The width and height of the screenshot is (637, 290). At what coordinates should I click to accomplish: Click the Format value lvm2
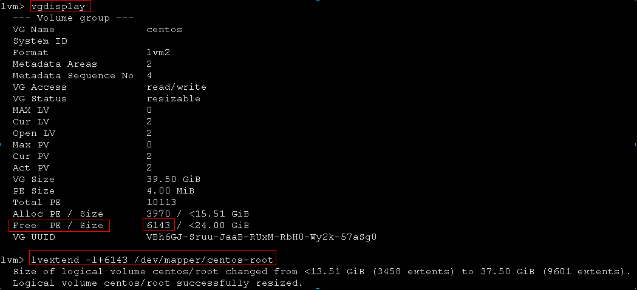pos(158,52)
